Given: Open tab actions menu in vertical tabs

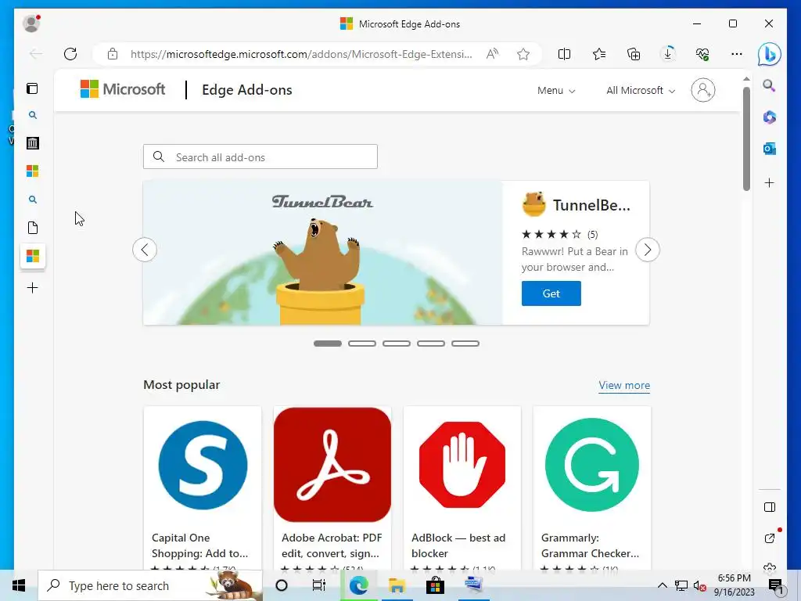Looking at the screenshot, I should 32,88.
